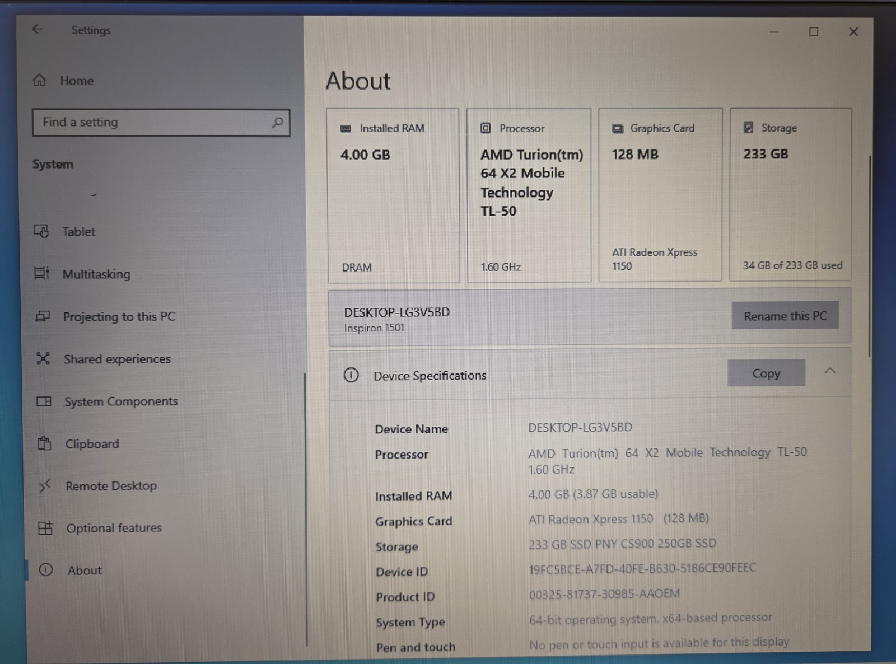Click the Storage card icon

(748, 128)
